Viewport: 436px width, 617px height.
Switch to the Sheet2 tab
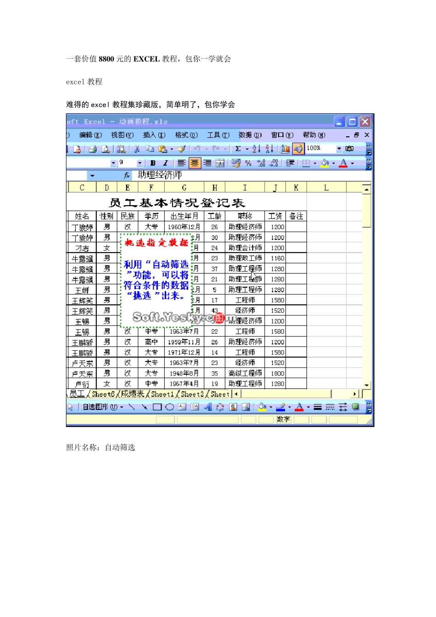click(x=192, y=394)
